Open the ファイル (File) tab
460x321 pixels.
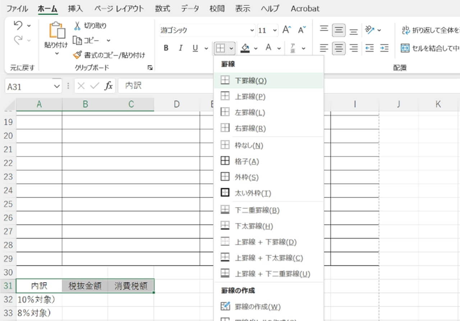coord(17,8)
